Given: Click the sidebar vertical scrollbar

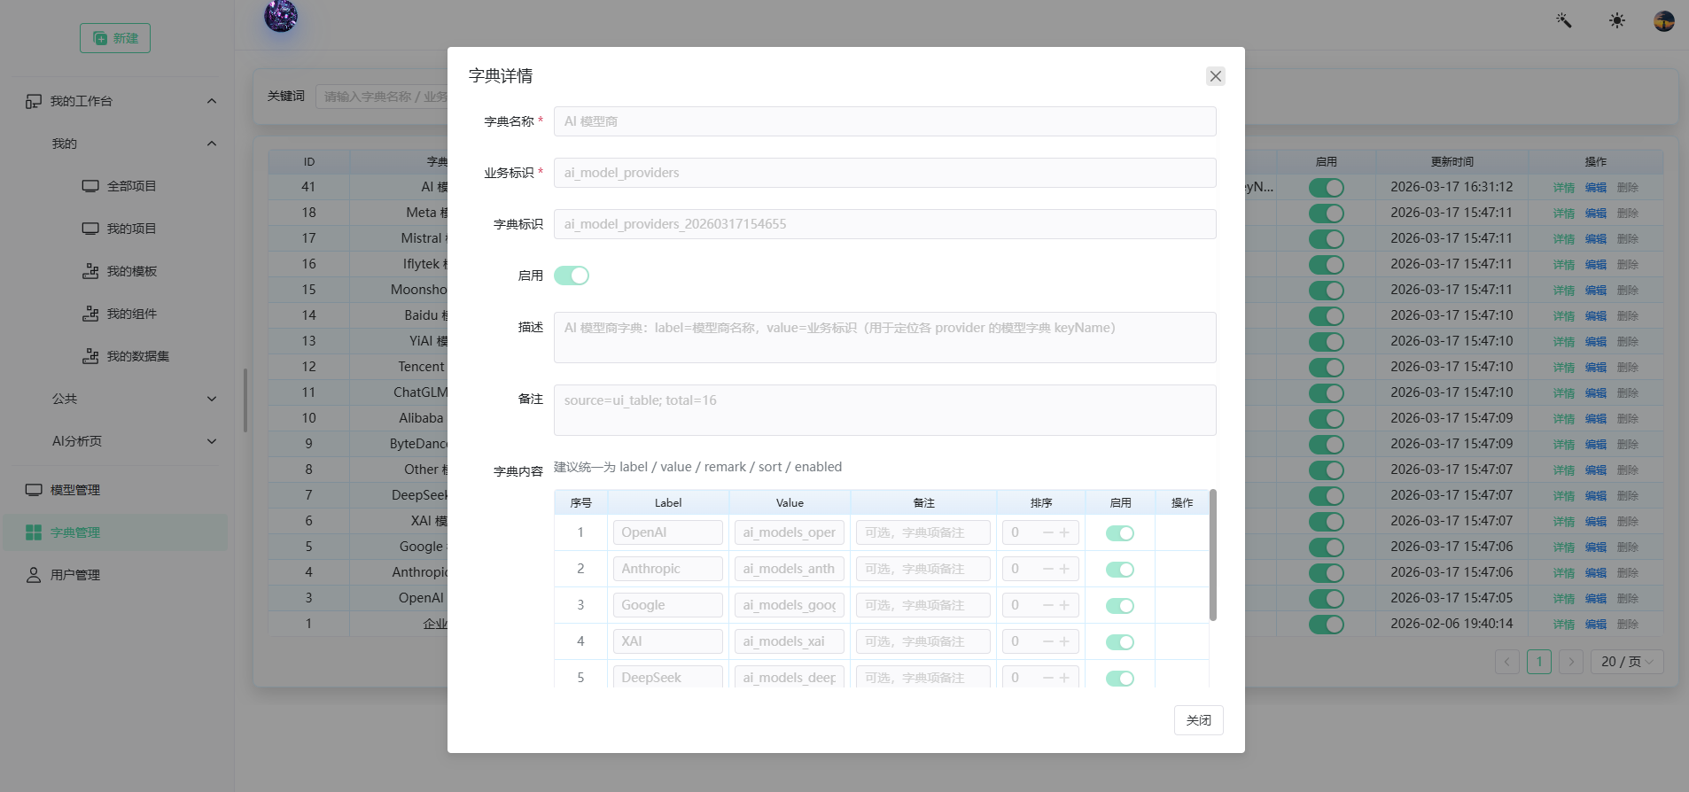Looking at the screenshot, I should click(245, 400).
